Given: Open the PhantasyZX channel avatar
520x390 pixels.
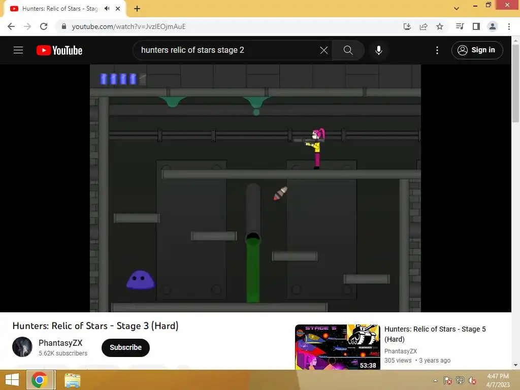Looking at the screenshot, I should point(22,347).
